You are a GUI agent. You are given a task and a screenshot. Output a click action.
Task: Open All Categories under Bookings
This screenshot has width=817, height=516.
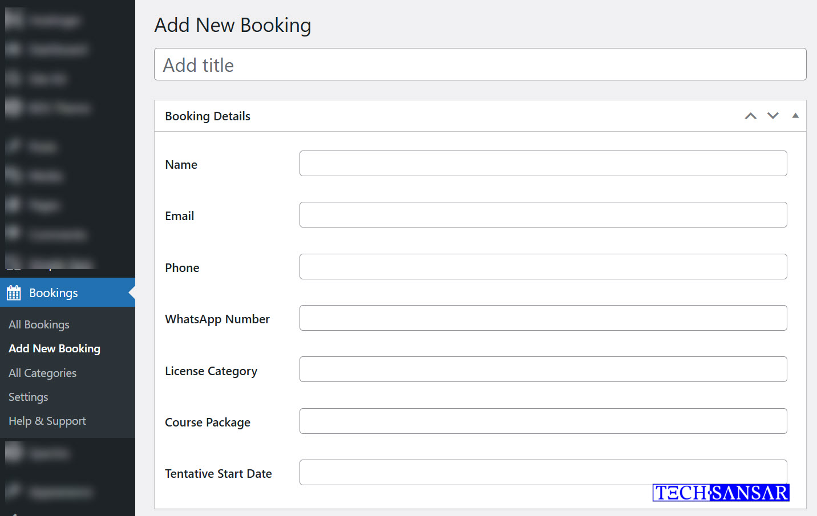[42, 373]
